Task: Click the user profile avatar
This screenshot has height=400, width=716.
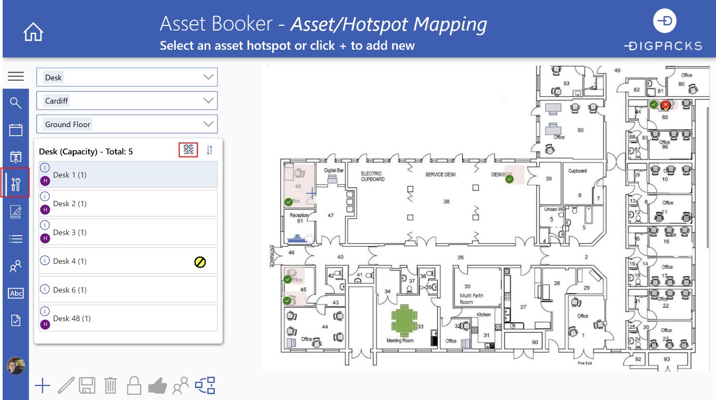Action: click(x=16, y=366)
